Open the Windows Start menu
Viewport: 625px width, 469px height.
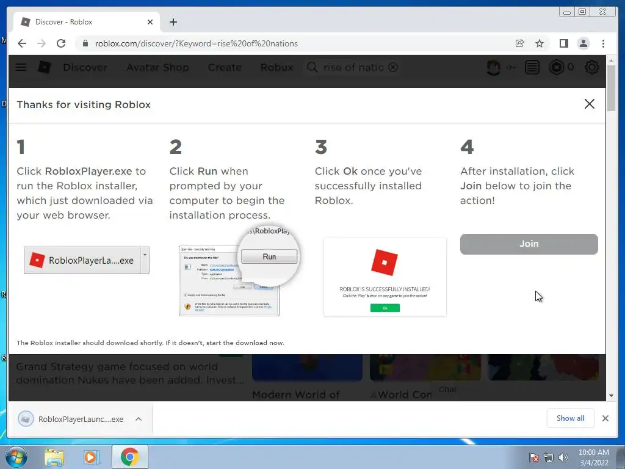[16, 457]
